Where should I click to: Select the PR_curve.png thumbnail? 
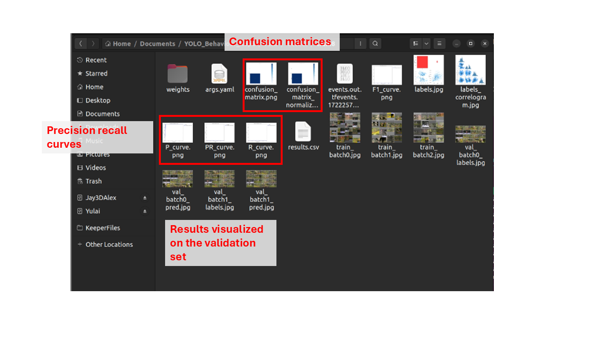click(x=219, y=133)
